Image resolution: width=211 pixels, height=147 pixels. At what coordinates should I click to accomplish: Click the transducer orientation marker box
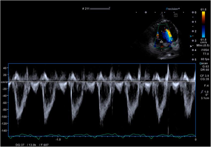176,16
